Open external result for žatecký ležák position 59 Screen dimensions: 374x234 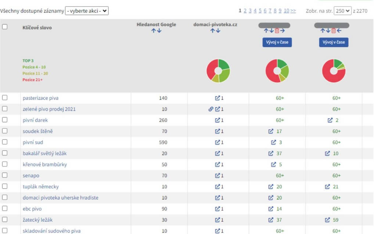[x=327, y=220]
